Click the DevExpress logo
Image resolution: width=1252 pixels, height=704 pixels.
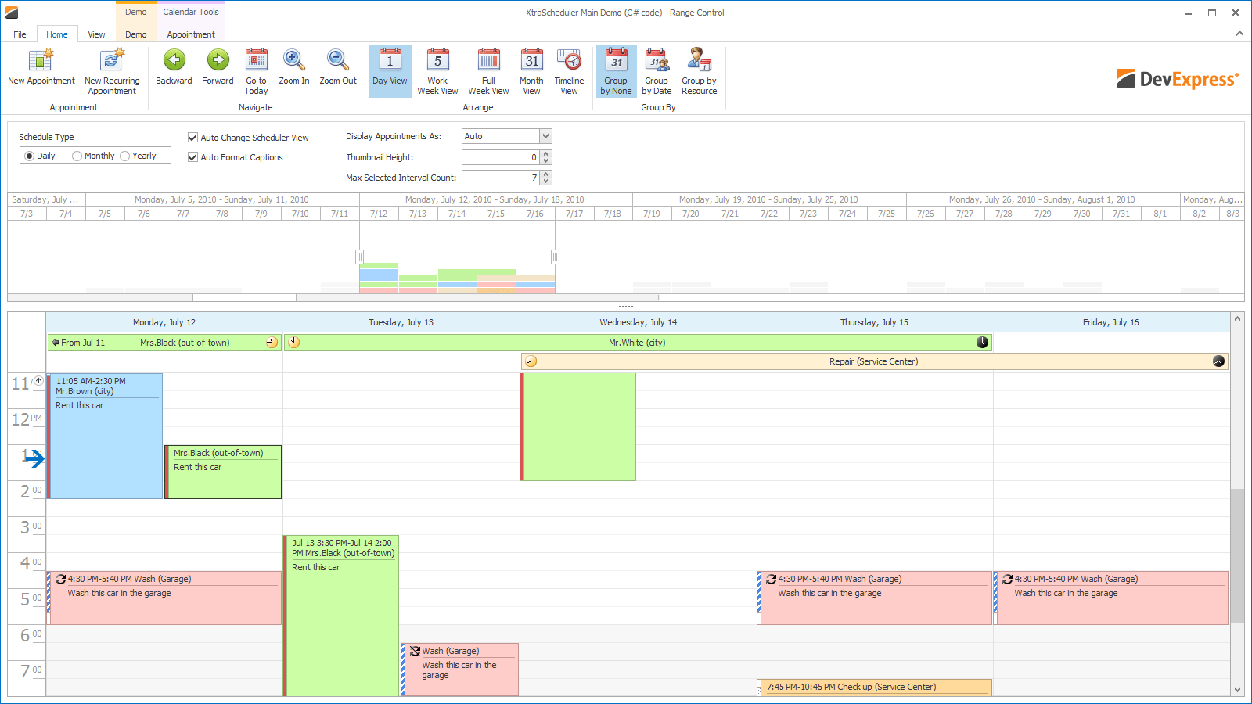(1178, 79)
